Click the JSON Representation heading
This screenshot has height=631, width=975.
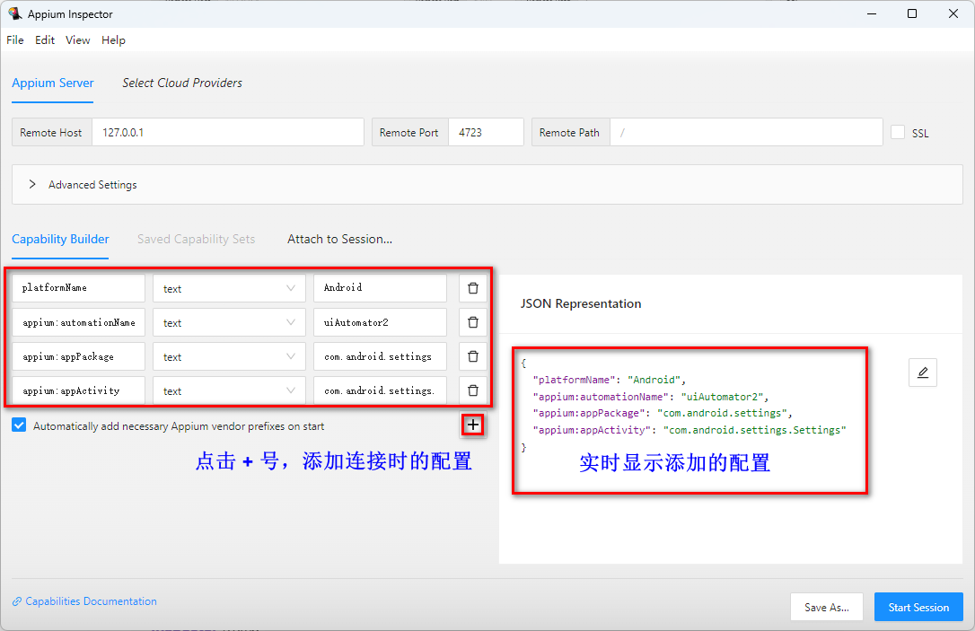(581, 304)
